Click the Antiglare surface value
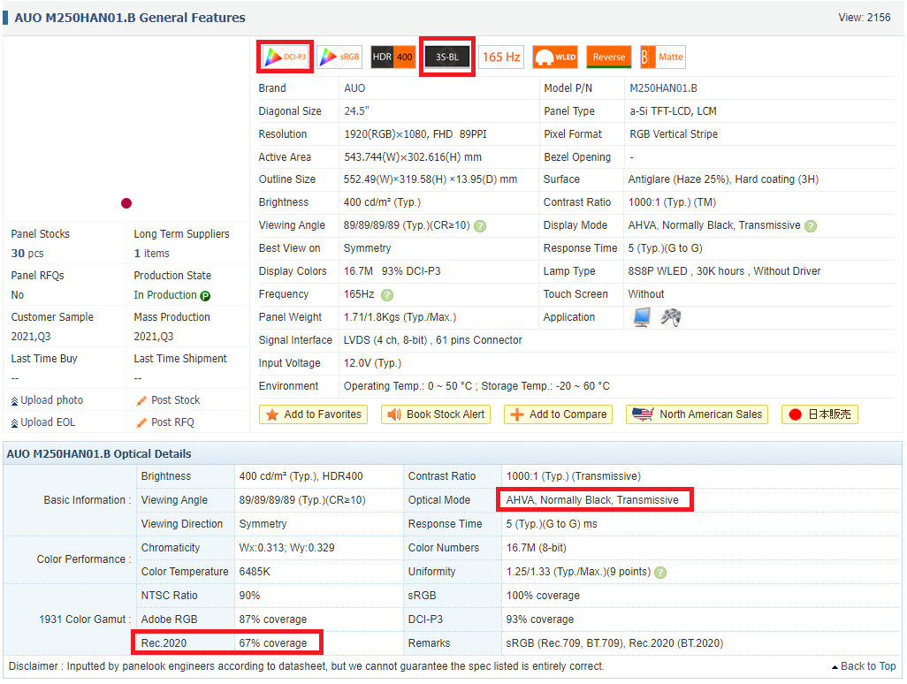Image resolution: width=907 pixels, height=684 pixels. point(723,179)
